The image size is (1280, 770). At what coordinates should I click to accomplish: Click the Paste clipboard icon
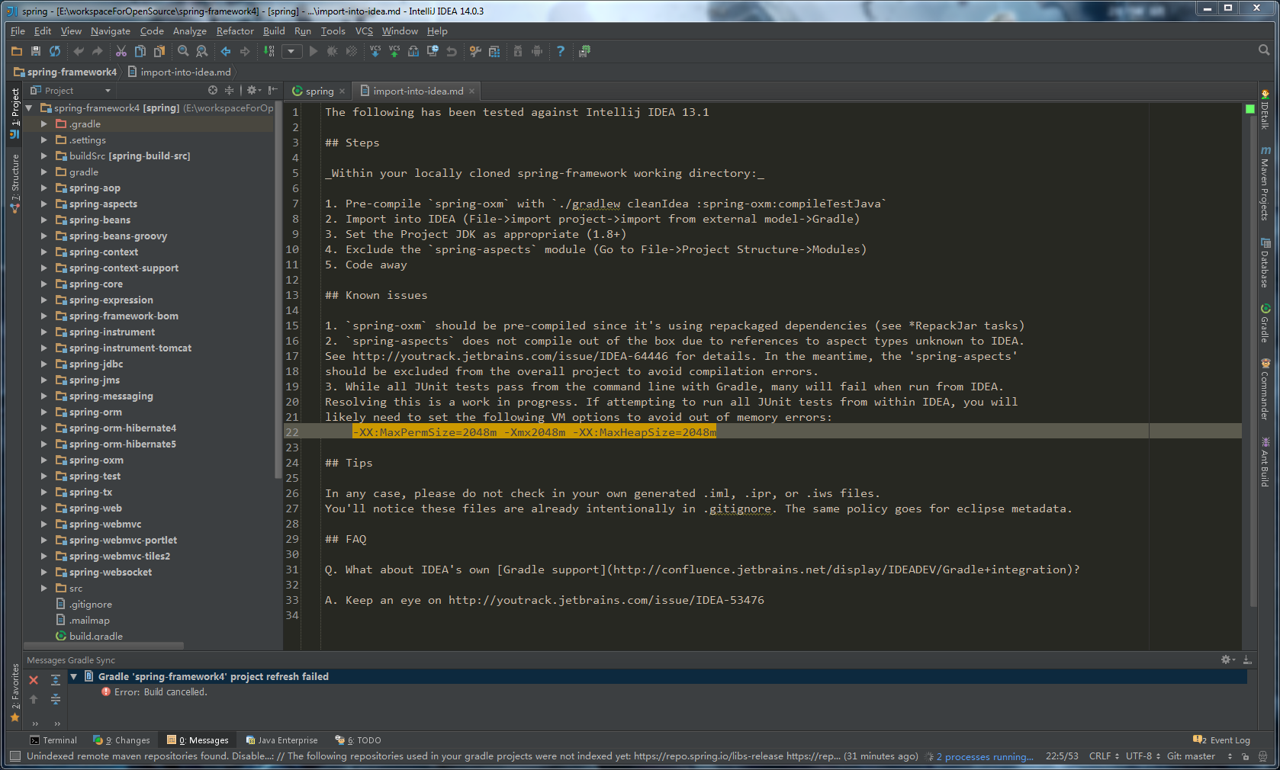click(x=159, y=51)
